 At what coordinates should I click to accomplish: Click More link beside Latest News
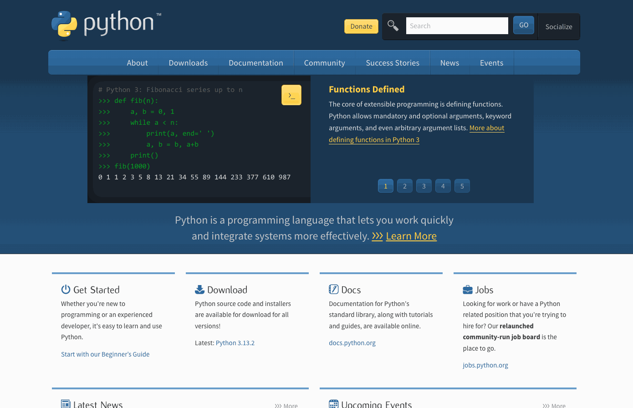(286, 405)
